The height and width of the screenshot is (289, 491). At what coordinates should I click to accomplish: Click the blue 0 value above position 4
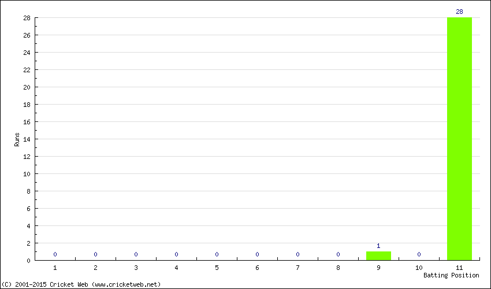click(x=176, y=254)
